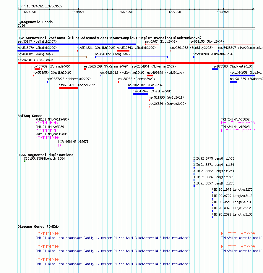263x273 pixels.
Task: Select variant esv2428012 (McKernan2009)
Action: pos(122,73)
